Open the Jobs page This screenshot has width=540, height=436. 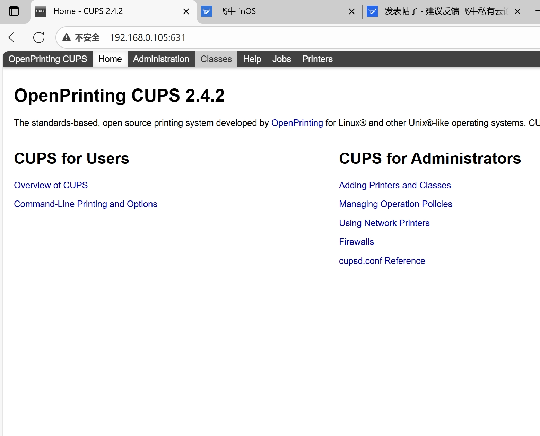click(281, 59)
